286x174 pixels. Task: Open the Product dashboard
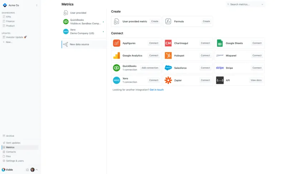click(x=10, y=26)
